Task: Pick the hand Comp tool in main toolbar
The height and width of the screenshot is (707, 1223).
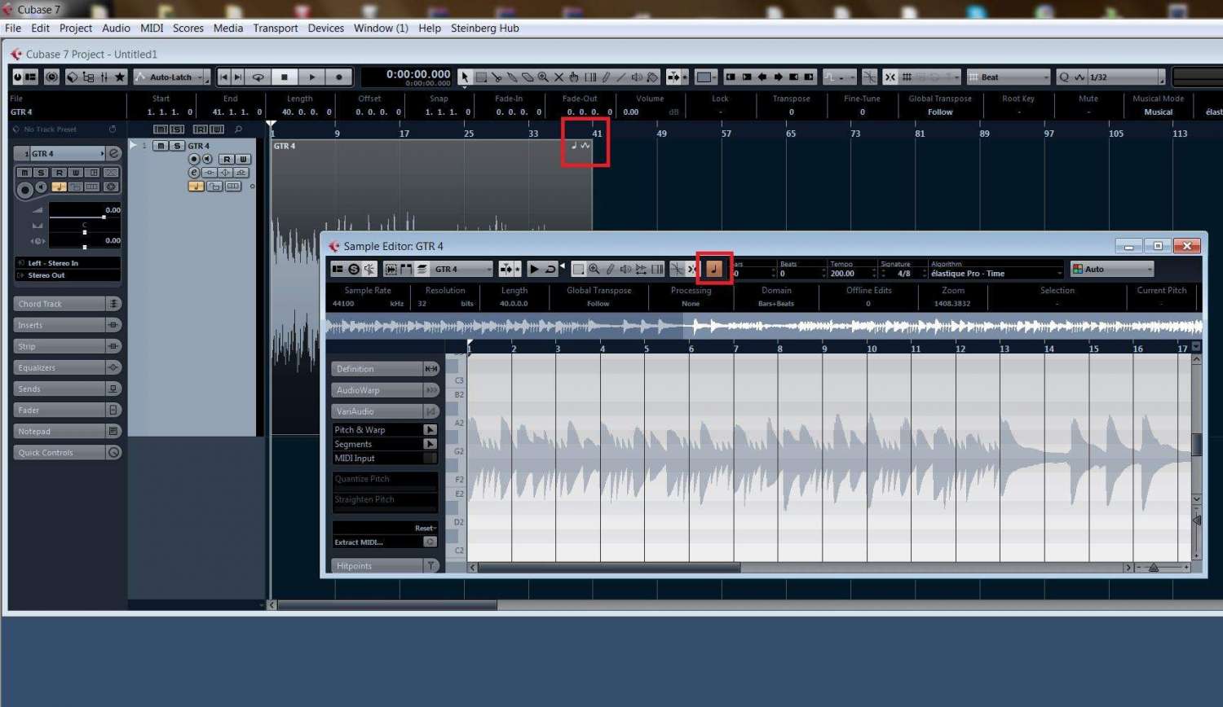Action: coord(574,77)
